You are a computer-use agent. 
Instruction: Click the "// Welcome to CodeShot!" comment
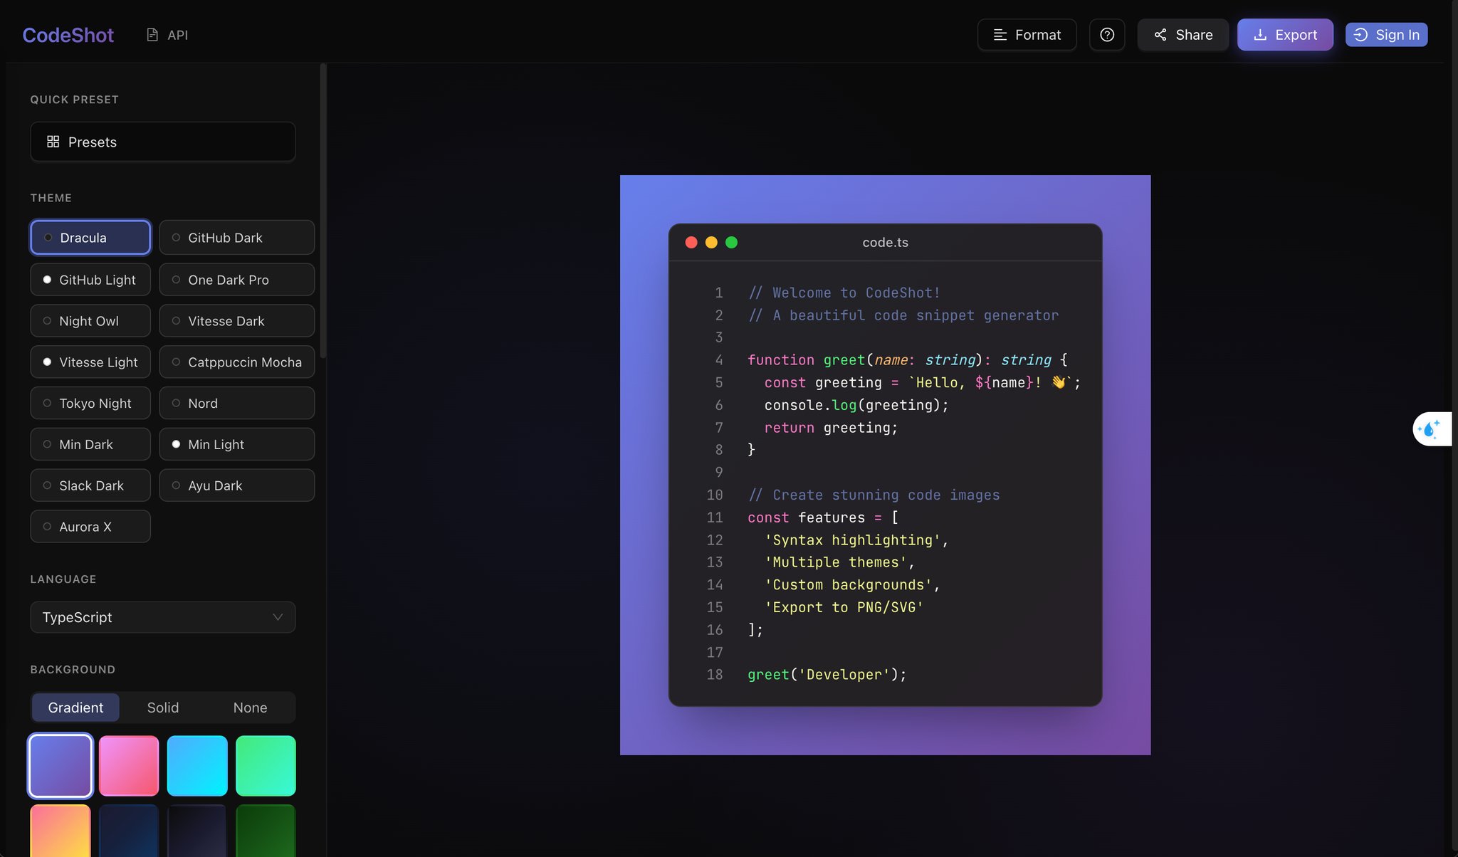(844, 293)
